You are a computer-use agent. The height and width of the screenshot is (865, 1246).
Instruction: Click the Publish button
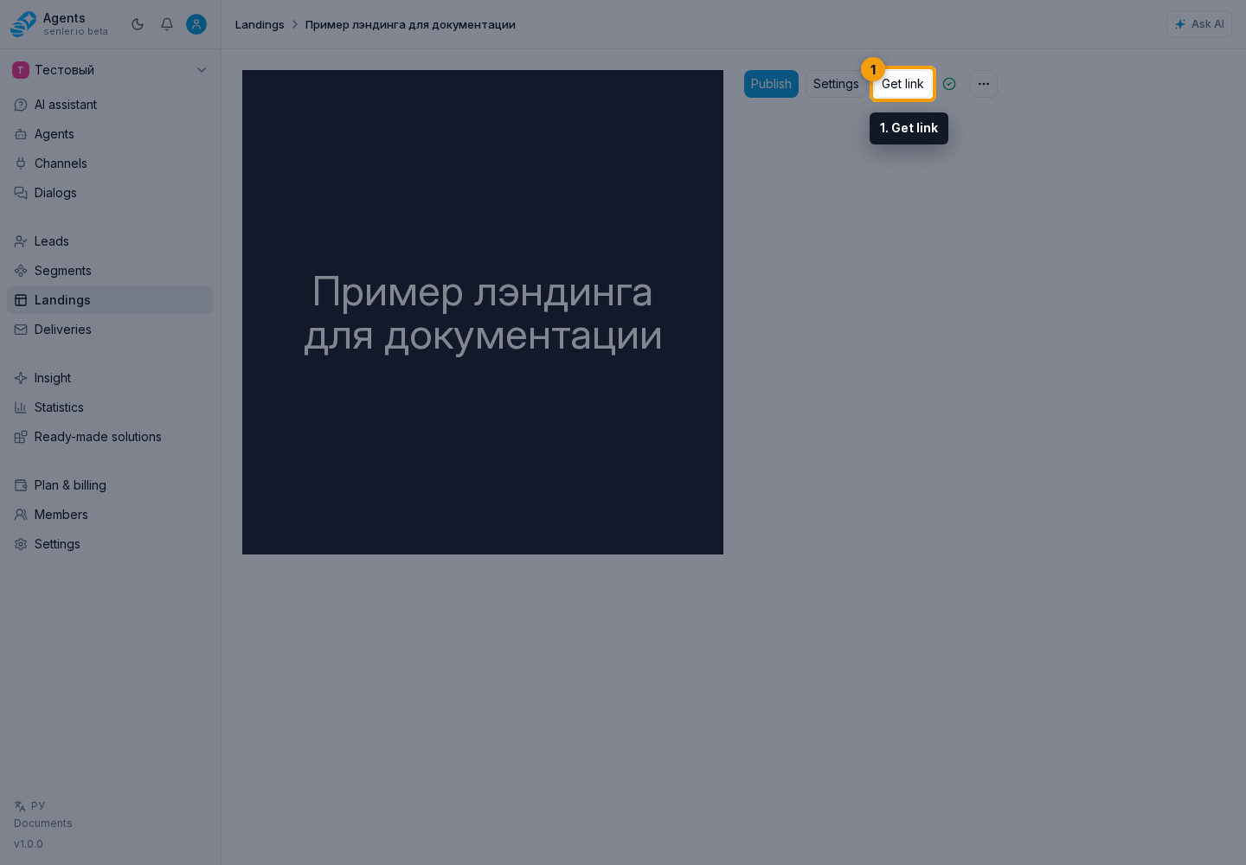[771, 84]
